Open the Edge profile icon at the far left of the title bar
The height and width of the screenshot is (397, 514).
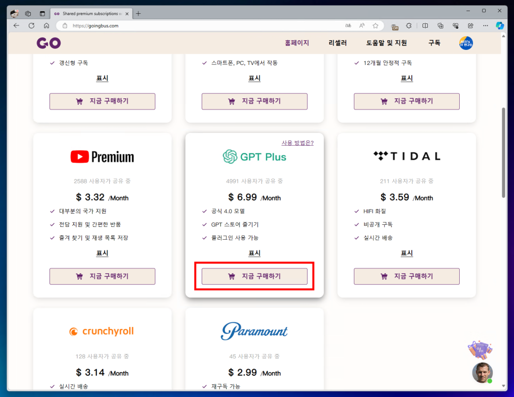click(14, 13)
